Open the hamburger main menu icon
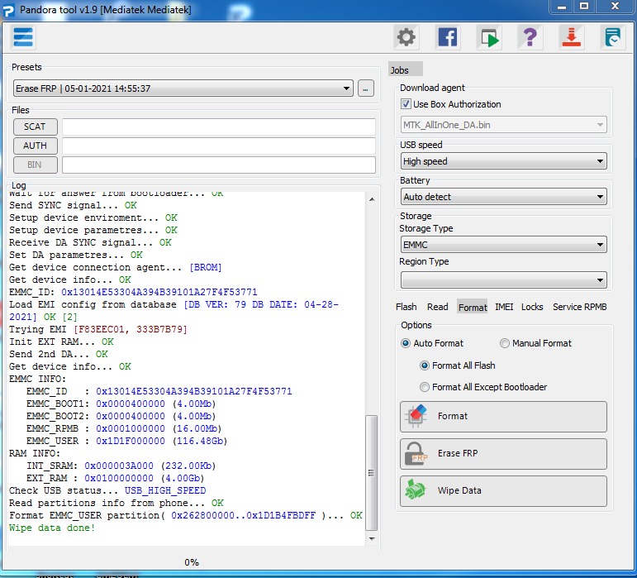Viewport: 637px width, 578px height. (x=23, y=37)
